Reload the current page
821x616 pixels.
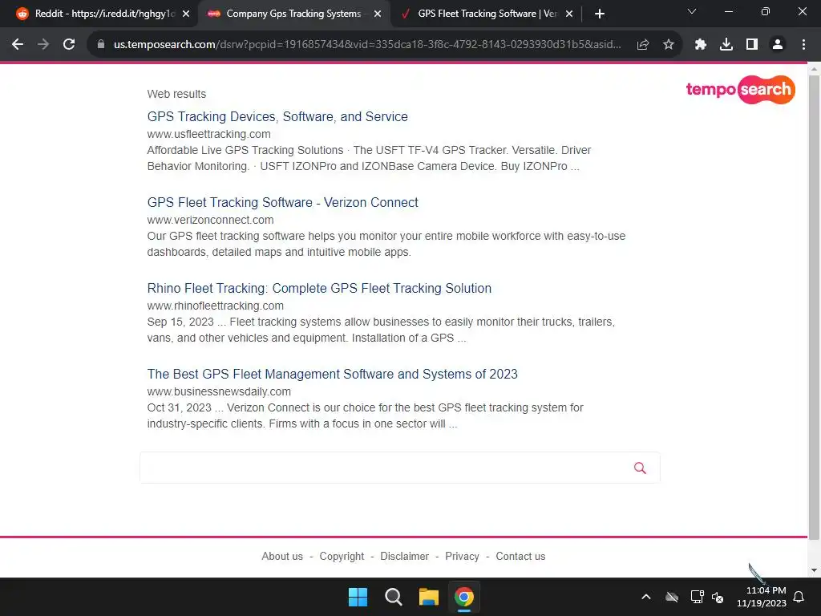(69, 45)
